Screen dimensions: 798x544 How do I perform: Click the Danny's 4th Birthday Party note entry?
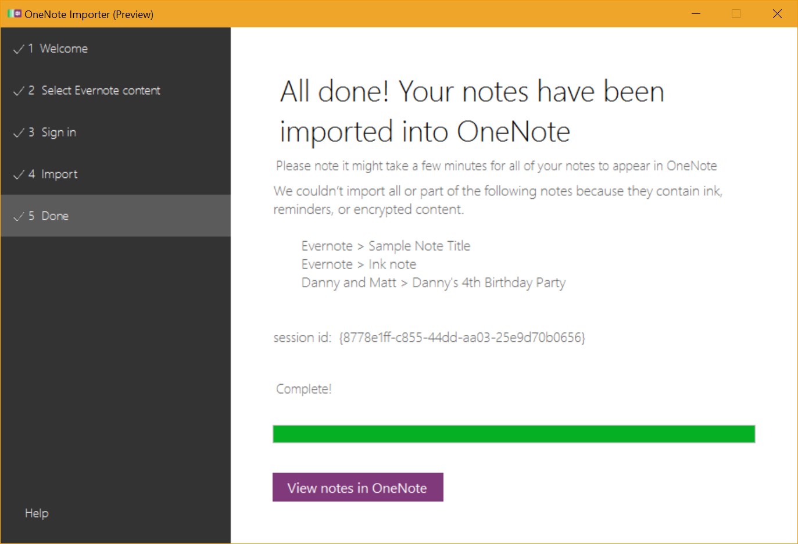[433, 282]
